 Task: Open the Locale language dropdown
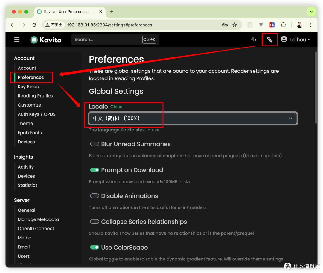coord(193,118)
